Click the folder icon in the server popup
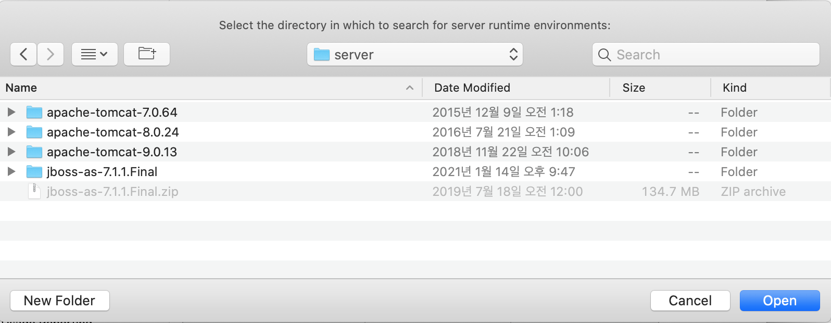This screenshot has width=831, height=323. pyautogui.click(x=322, y=55)
